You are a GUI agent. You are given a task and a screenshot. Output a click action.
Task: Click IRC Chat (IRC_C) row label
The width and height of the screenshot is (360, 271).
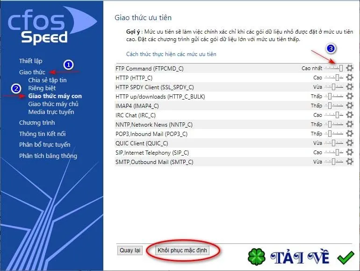pyautogui.click(x=136, y=115)
